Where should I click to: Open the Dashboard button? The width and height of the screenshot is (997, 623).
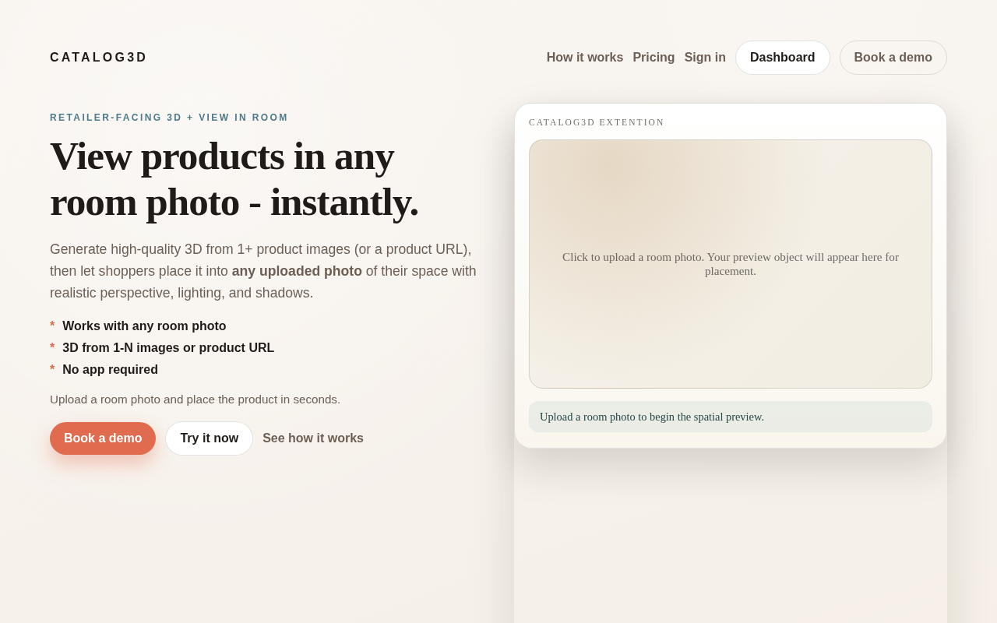point(782,58)
